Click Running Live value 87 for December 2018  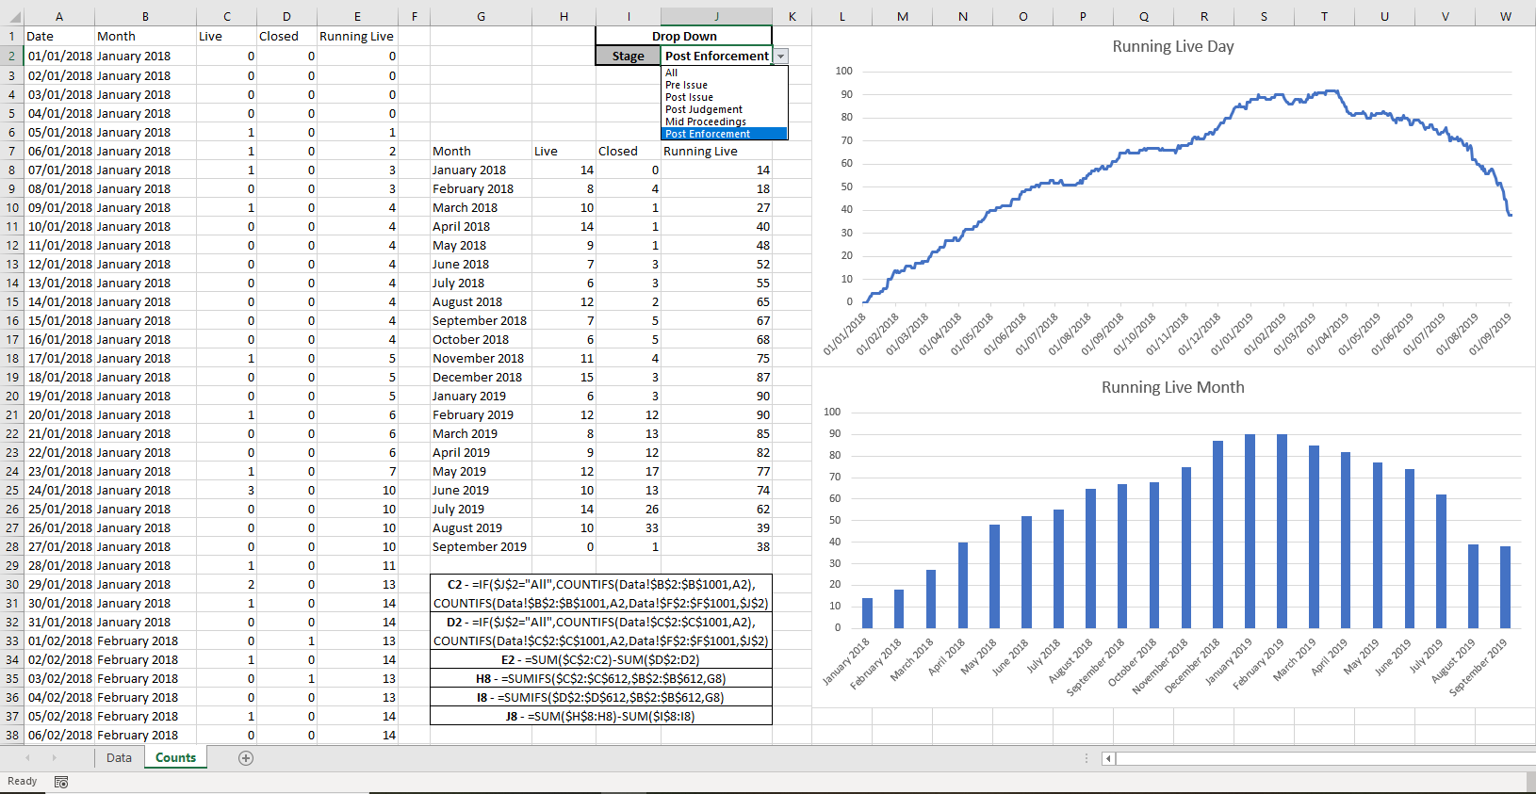click(x=716, y=377)
